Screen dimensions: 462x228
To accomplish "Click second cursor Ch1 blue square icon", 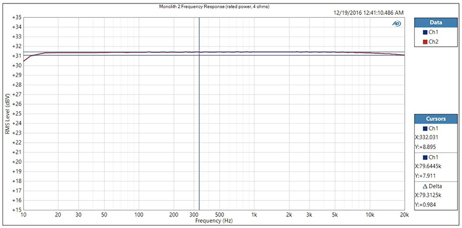I will click(x=425, y=158).
